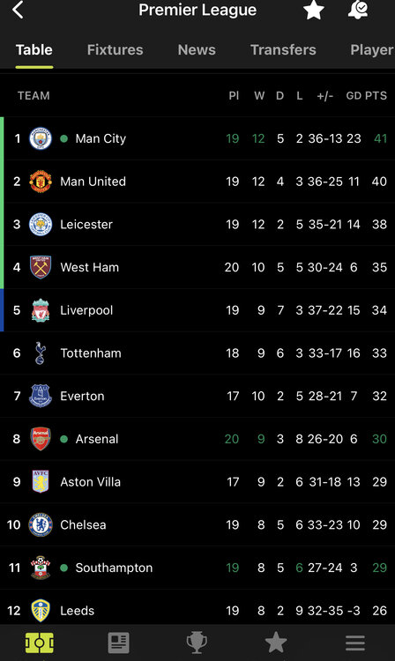Open the favorites star in bottom bar
This screenshot has height=661, width=395.
click(276, 642)
